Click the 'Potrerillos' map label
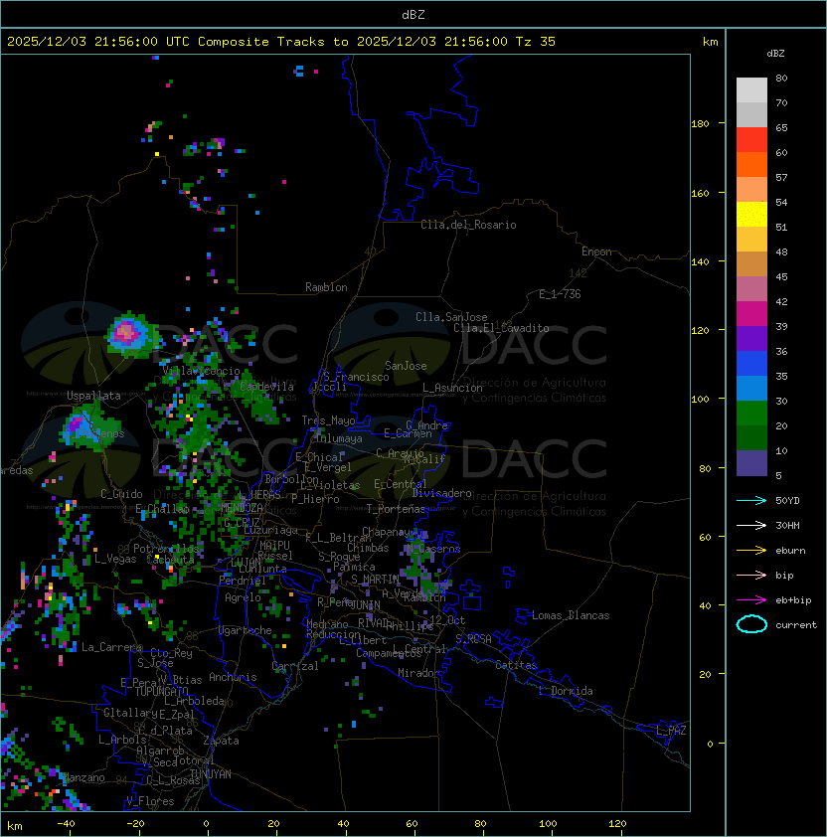 [x=166, y=549]
